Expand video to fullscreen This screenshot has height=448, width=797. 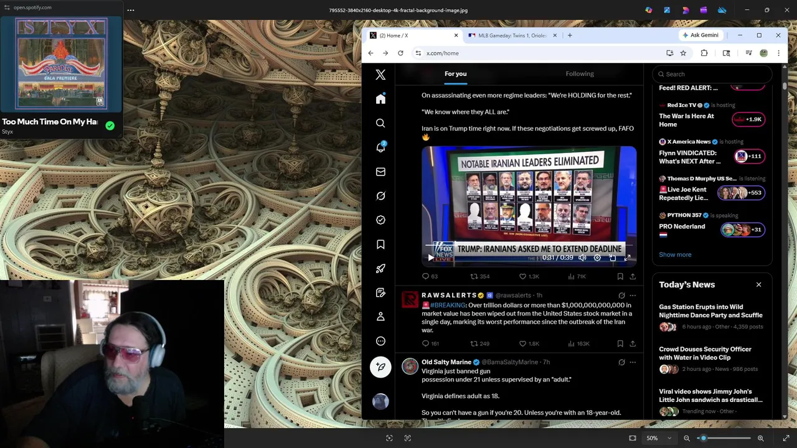tap(627, 258)
